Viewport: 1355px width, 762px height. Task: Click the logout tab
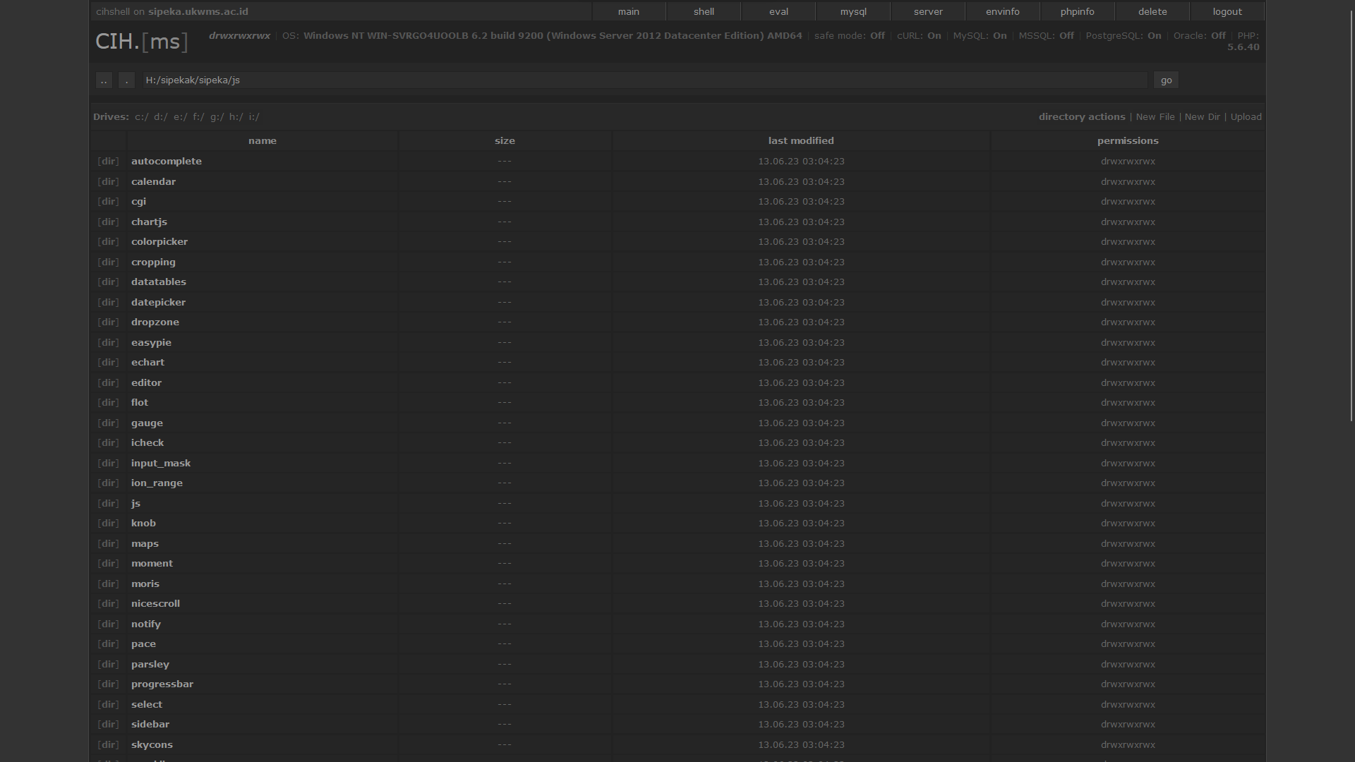(1227, 11)
